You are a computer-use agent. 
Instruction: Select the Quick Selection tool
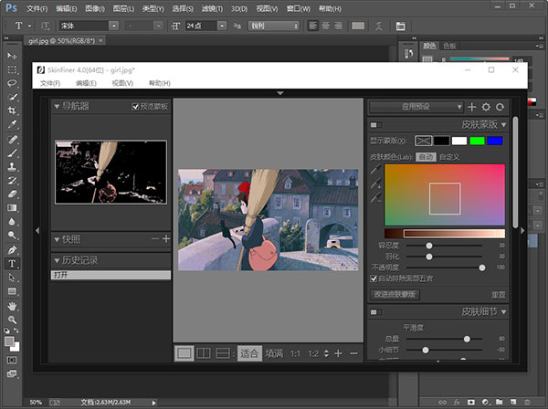[12, 97]
